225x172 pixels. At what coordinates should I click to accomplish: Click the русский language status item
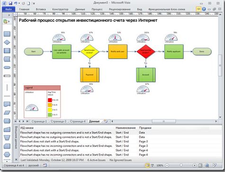(x=34, y=165)
